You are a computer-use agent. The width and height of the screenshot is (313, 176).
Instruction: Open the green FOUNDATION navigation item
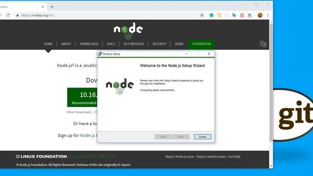tap(201, 44)
